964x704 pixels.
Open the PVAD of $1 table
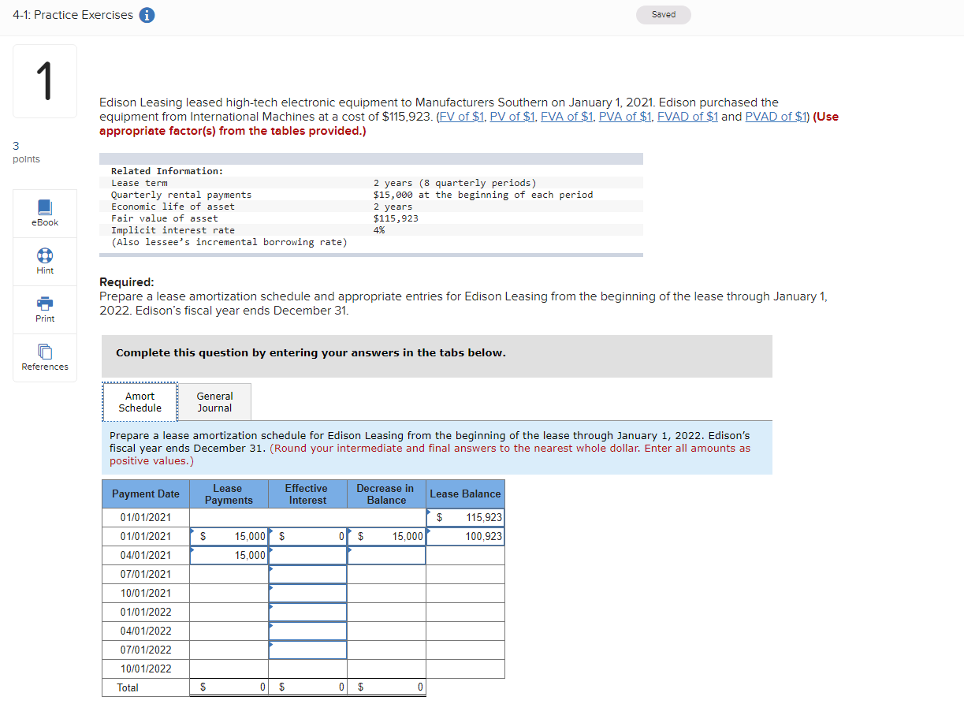pos(776,116)
